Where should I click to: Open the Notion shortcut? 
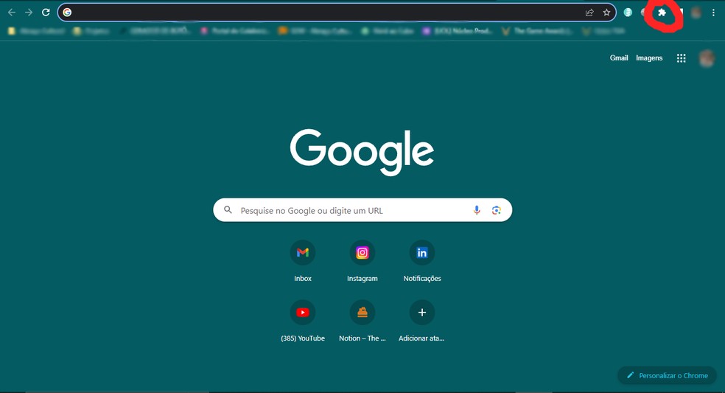point(362,321)
